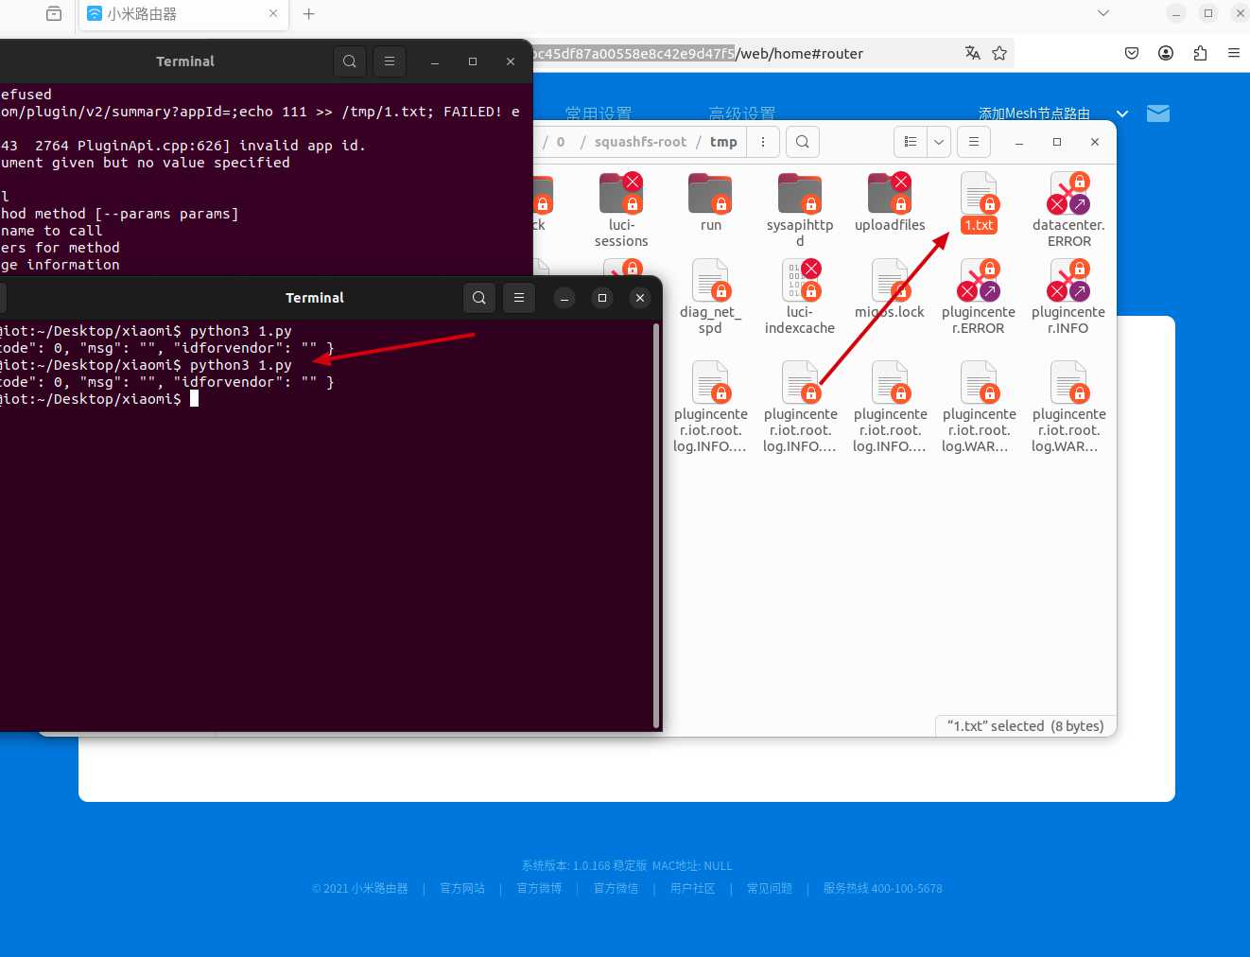Switch file manager to list view
The image size is (1250, 957).
[911, 142]
